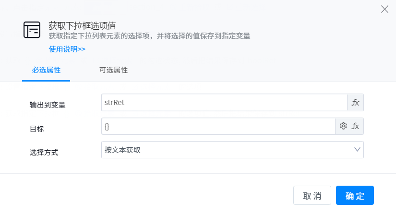Viewport: 396px width, 214px height.
Task: Click the fx expression icon for 目标
Action: pos(356,126)
